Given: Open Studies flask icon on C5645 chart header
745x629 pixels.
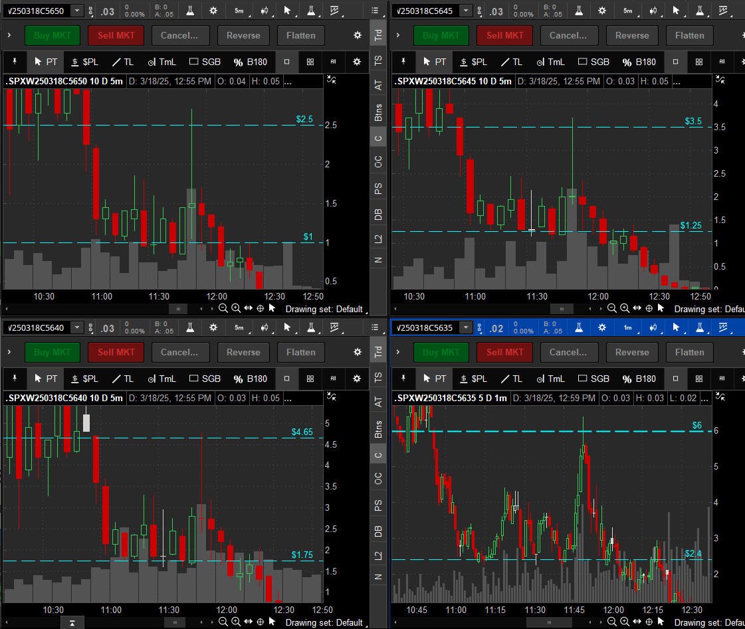Looking at the screenshot, I should tap(579, 11).
